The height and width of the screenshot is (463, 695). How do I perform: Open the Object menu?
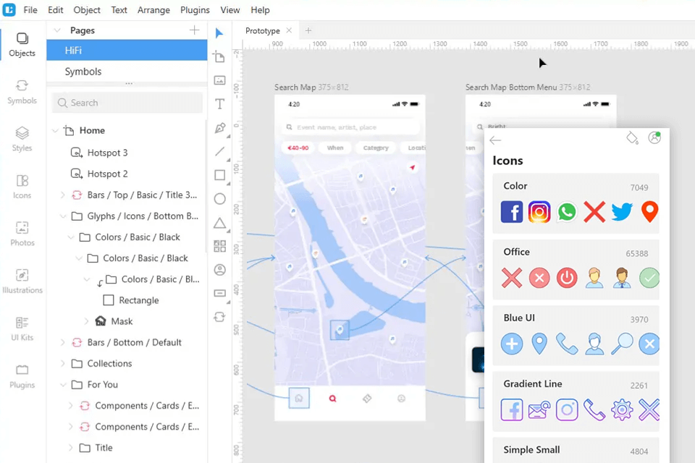tap(87, 9)
